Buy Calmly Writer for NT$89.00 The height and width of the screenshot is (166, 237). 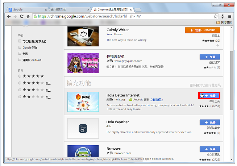(202, 30)
